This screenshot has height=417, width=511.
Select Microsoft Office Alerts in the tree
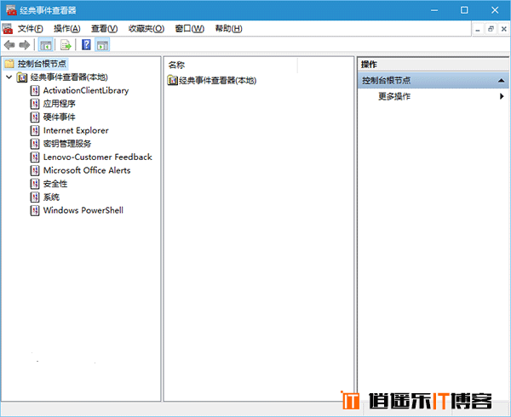click(x=87, y=170)
